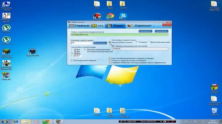Open the Компьютер desktop shortcut
Viewport: 222px width, 124px height.
click(6, 6)
